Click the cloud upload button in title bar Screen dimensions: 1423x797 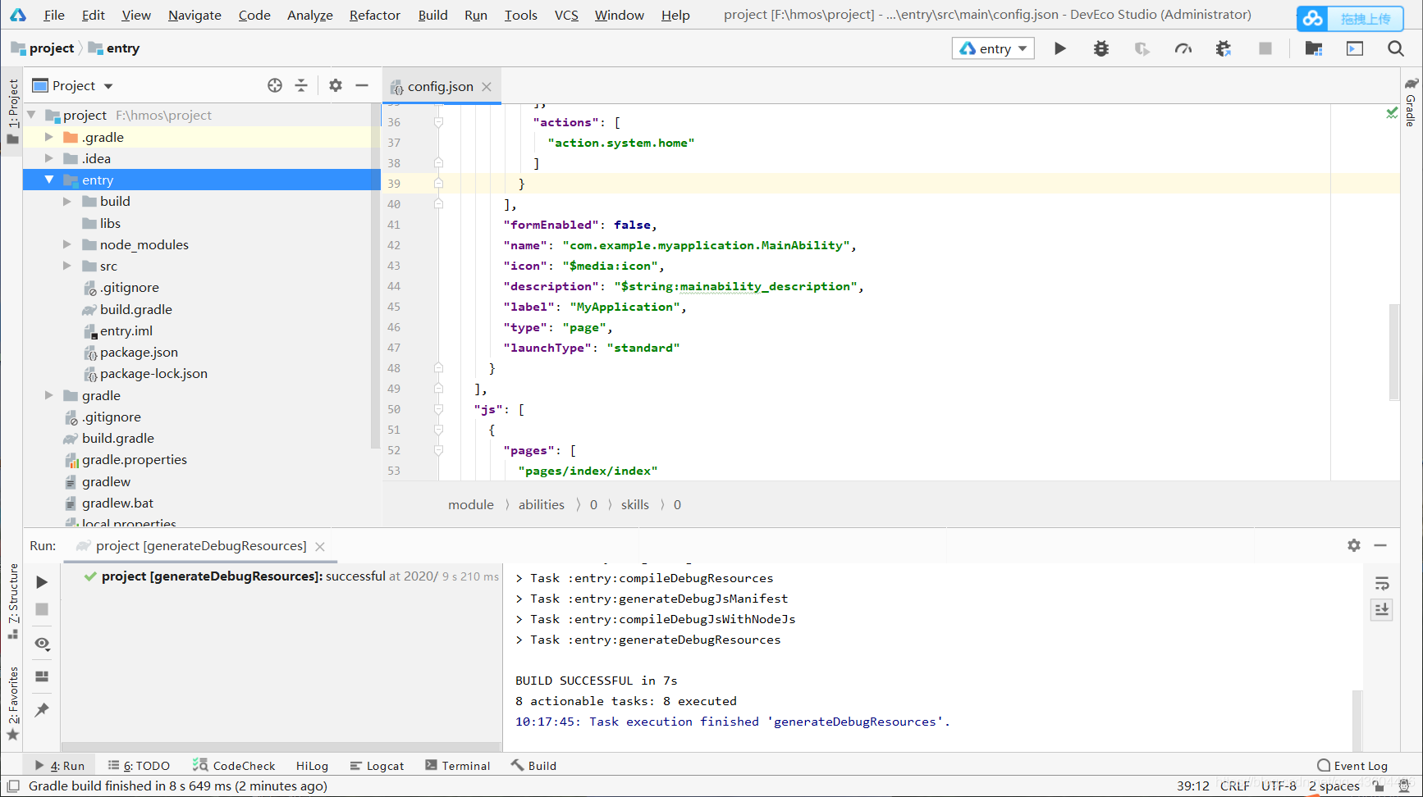tap(1350, 18)
